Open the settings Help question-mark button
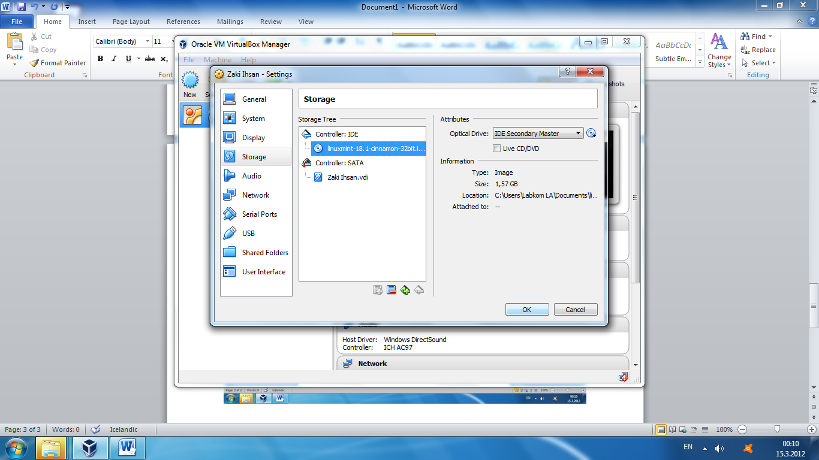819x460 pixels. click(x=567, y=72)
